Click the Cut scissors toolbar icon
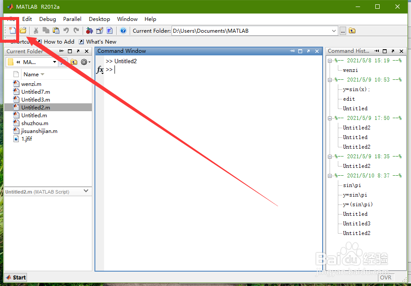 pos(36,31)
